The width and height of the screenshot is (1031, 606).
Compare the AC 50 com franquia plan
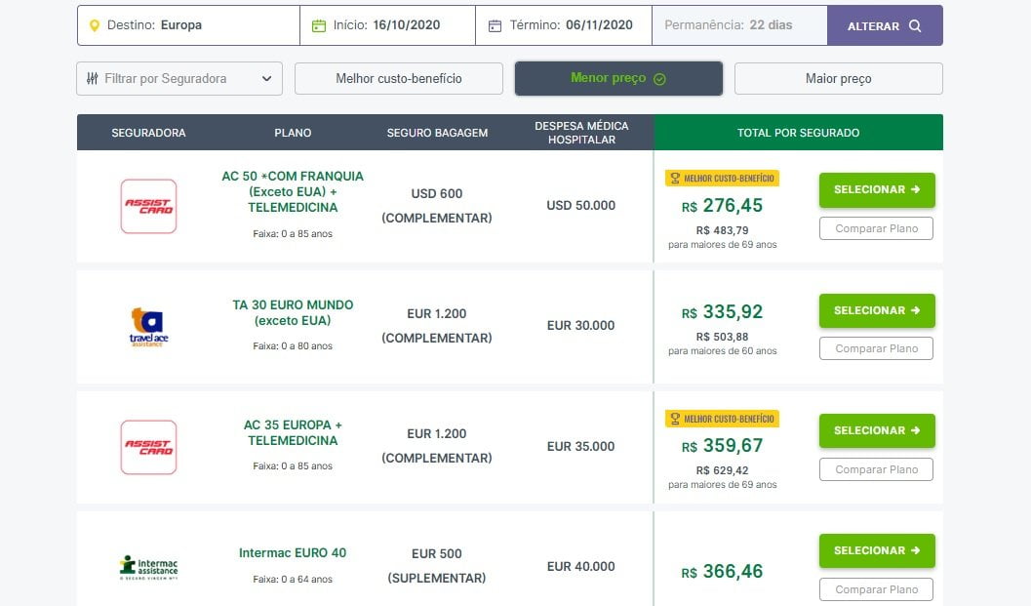tap(876, 228)
